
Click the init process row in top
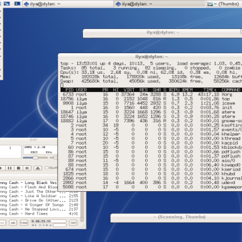(x=151, y=108)
